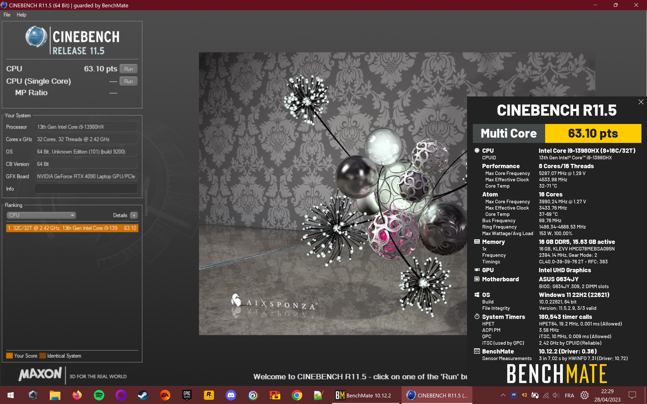
Task: Open the Ranking CPU dropdown
Action: pos(41,215)
